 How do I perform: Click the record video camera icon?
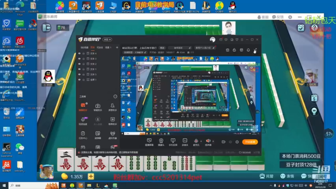(223, 142)
